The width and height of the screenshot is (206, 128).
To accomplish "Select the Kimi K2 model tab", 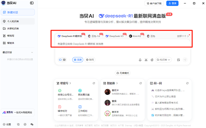I will [x=135, y=36].
